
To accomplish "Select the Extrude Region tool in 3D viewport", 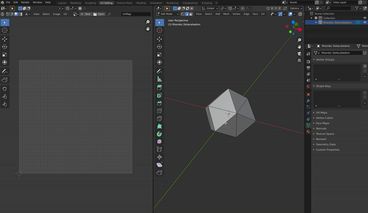I will pyautogui.click(x=159, y=88).
